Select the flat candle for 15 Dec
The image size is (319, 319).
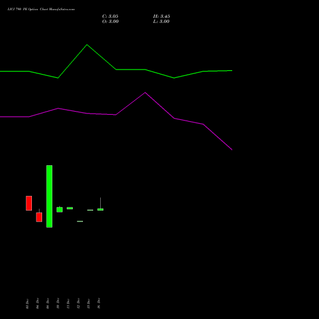pos(90,210)
